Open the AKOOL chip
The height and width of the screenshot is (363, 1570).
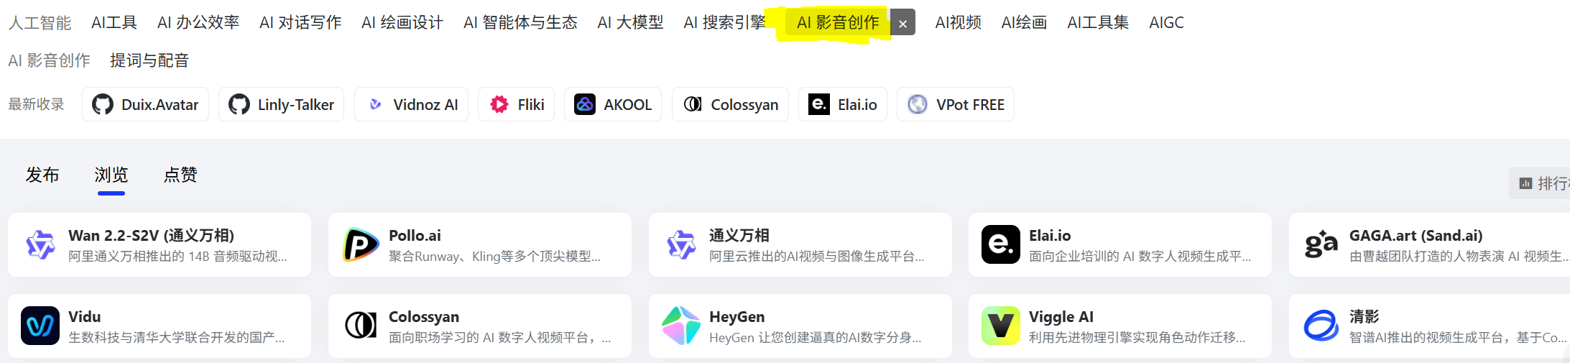[x=612, y=105]
